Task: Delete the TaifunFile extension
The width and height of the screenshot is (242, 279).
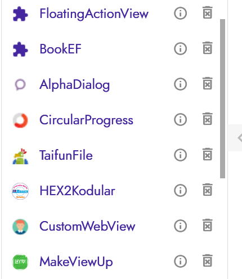Action: (208, 154)
